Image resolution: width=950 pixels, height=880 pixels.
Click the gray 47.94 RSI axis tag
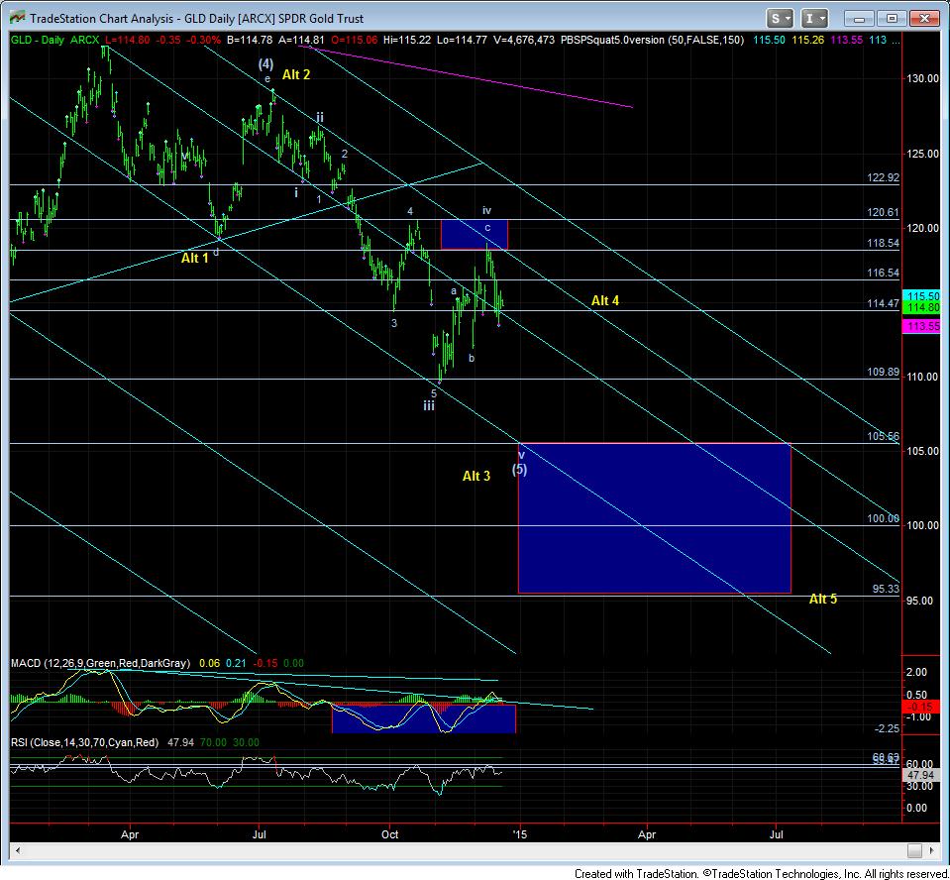(x=921, y=775)
